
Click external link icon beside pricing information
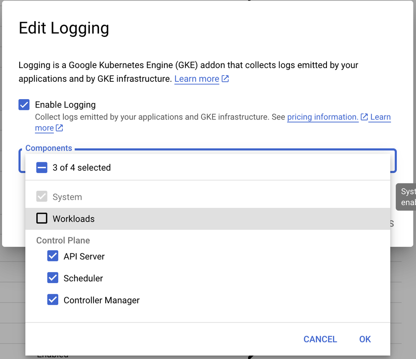pos(364,117)
